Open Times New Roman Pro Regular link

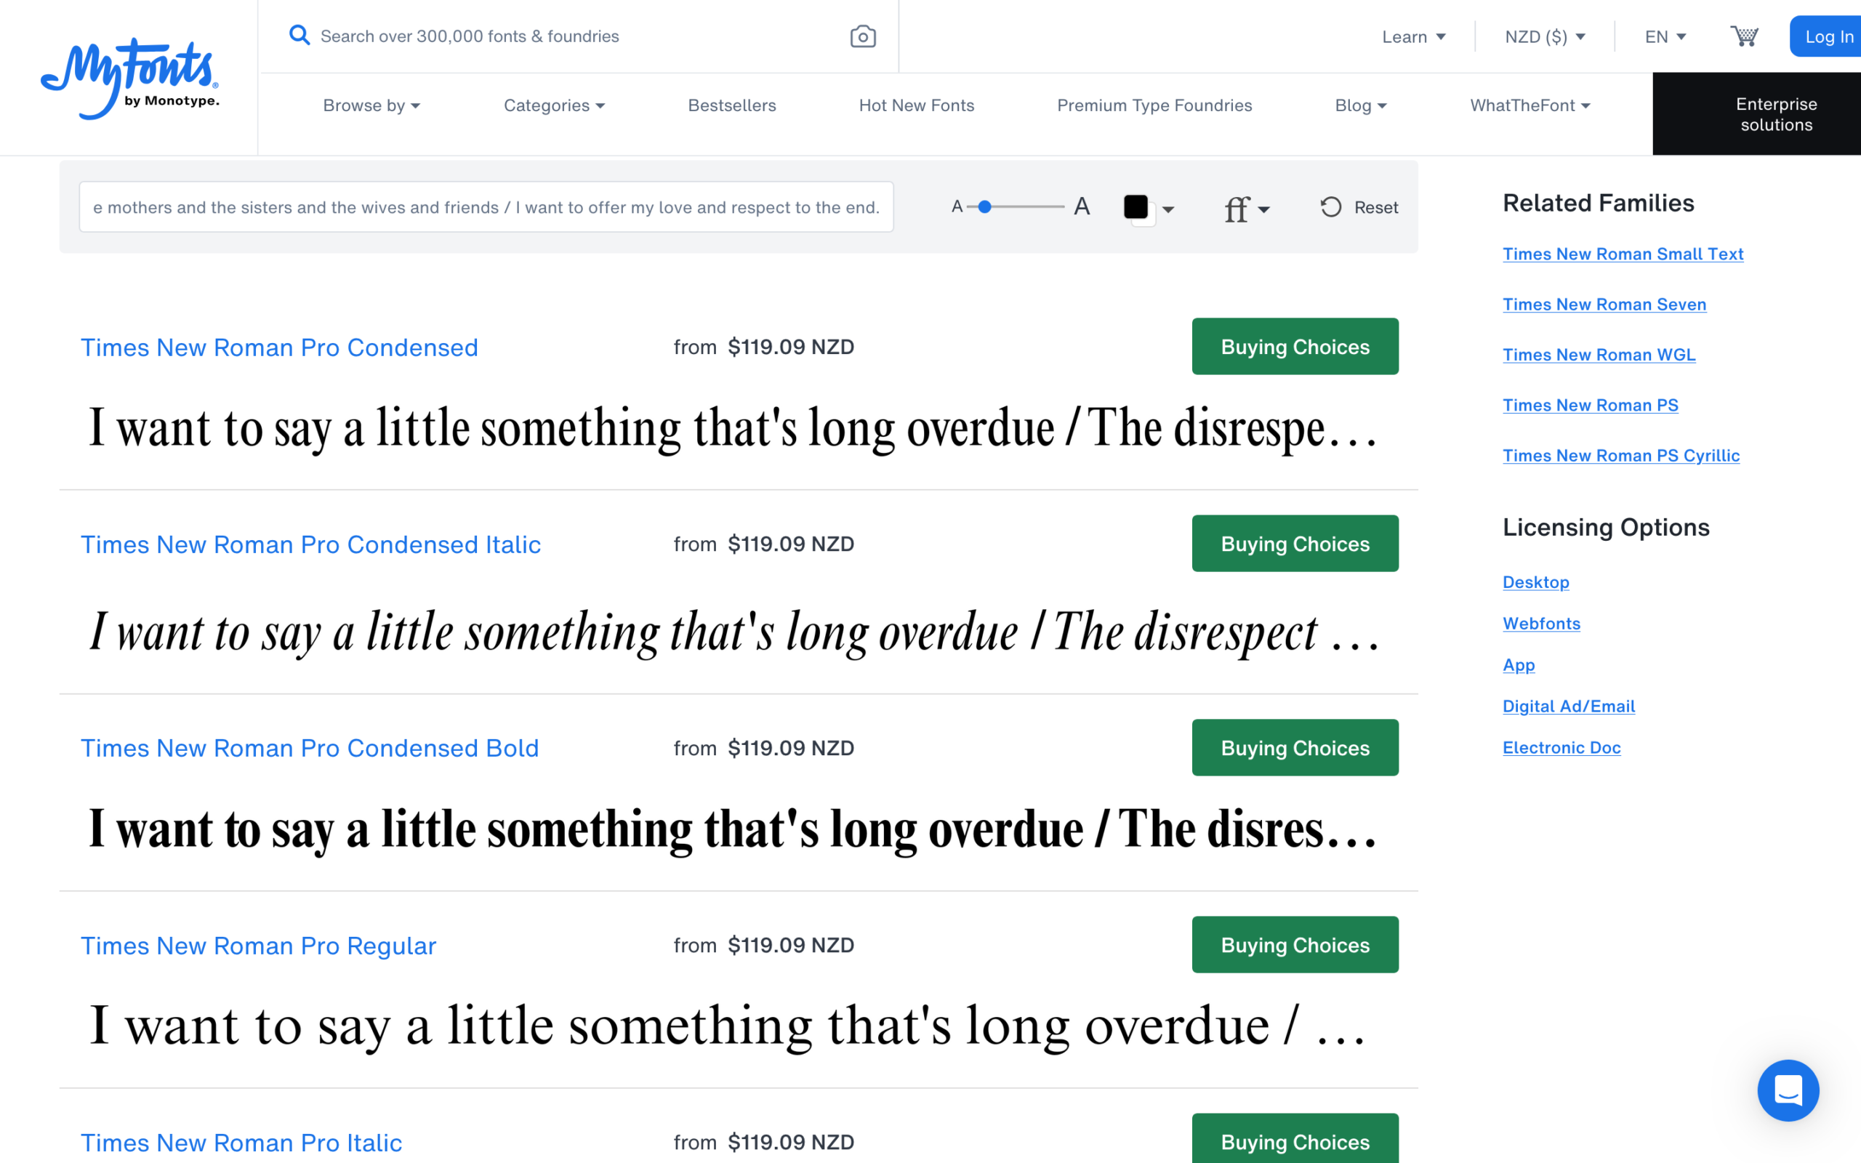pos(258,946)
